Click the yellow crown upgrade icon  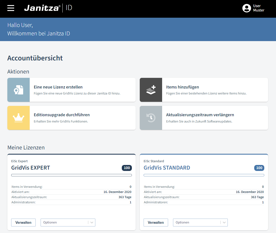pos(19,118)
